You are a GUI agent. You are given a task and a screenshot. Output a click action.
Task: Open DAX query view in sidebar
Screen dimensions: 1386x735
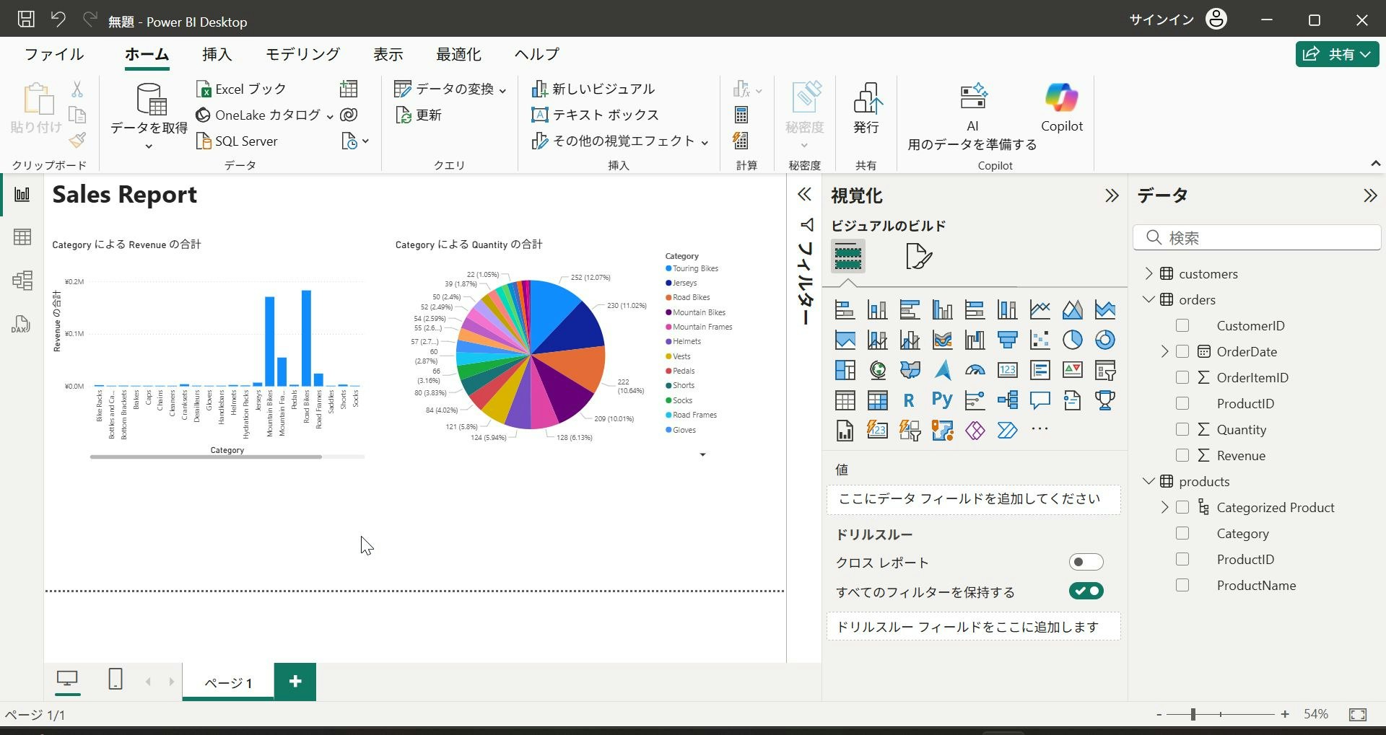[x=21, y=324]
